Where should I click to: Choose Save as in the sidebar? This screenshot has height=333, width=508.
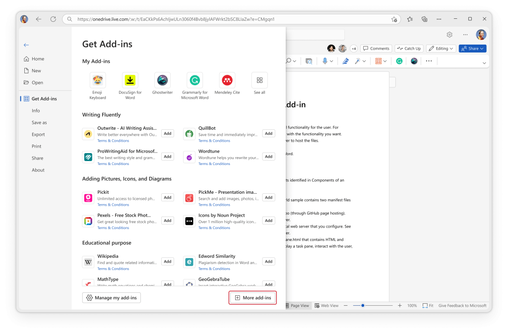tap(39, 123)
